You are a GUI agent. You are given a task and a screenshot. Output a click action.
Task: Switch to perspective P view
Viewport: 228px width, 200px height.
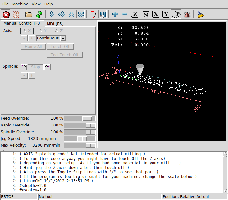pyautogui.click(x=176, y=14)
